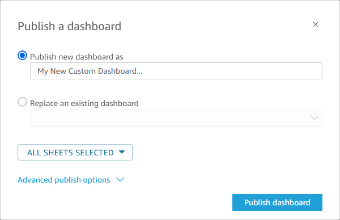Click the filled blue radio dot
The image size is (340, 220).
[x=22, y=56]
